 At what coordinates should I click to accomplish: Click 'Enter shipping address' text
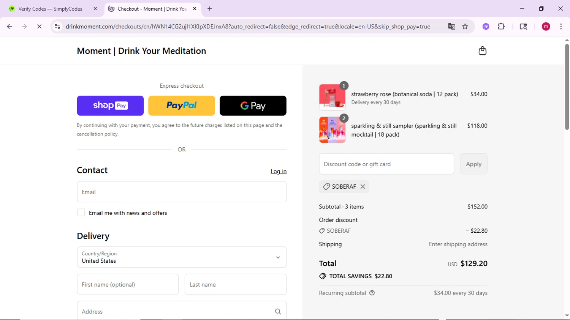458,244
